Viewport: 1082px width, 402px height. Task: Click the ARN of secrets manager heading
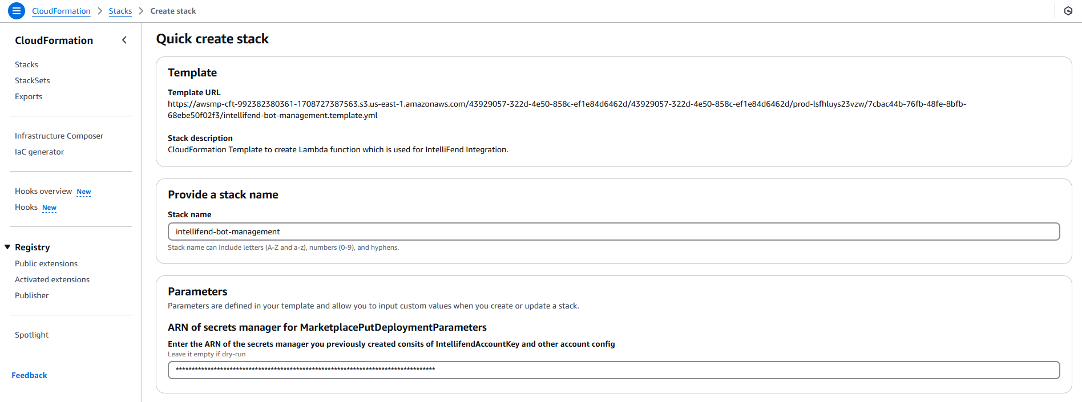click(327, 327)
